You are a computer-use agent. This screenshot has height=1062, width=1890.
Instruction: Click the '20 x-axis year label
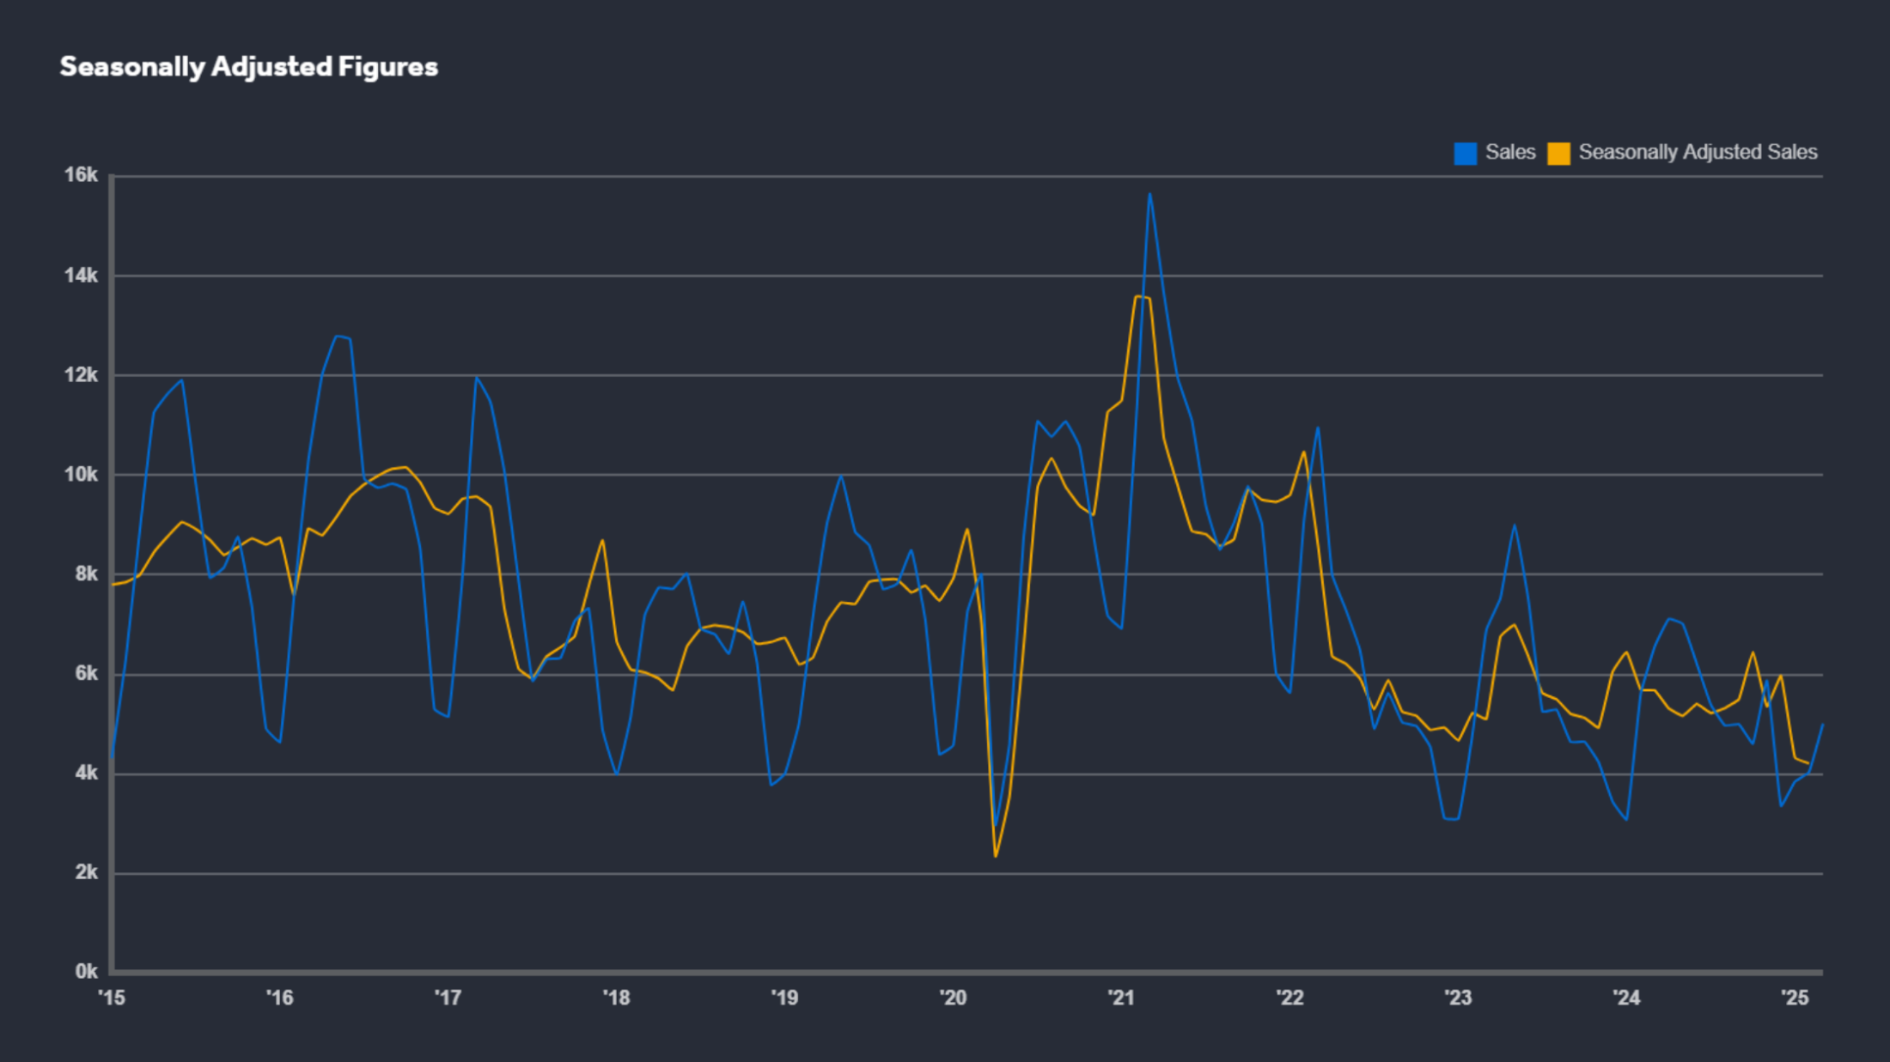coord(953,998)
